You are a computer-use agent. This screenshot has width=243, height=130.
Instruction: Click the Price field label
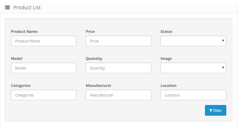click(90, 31)
